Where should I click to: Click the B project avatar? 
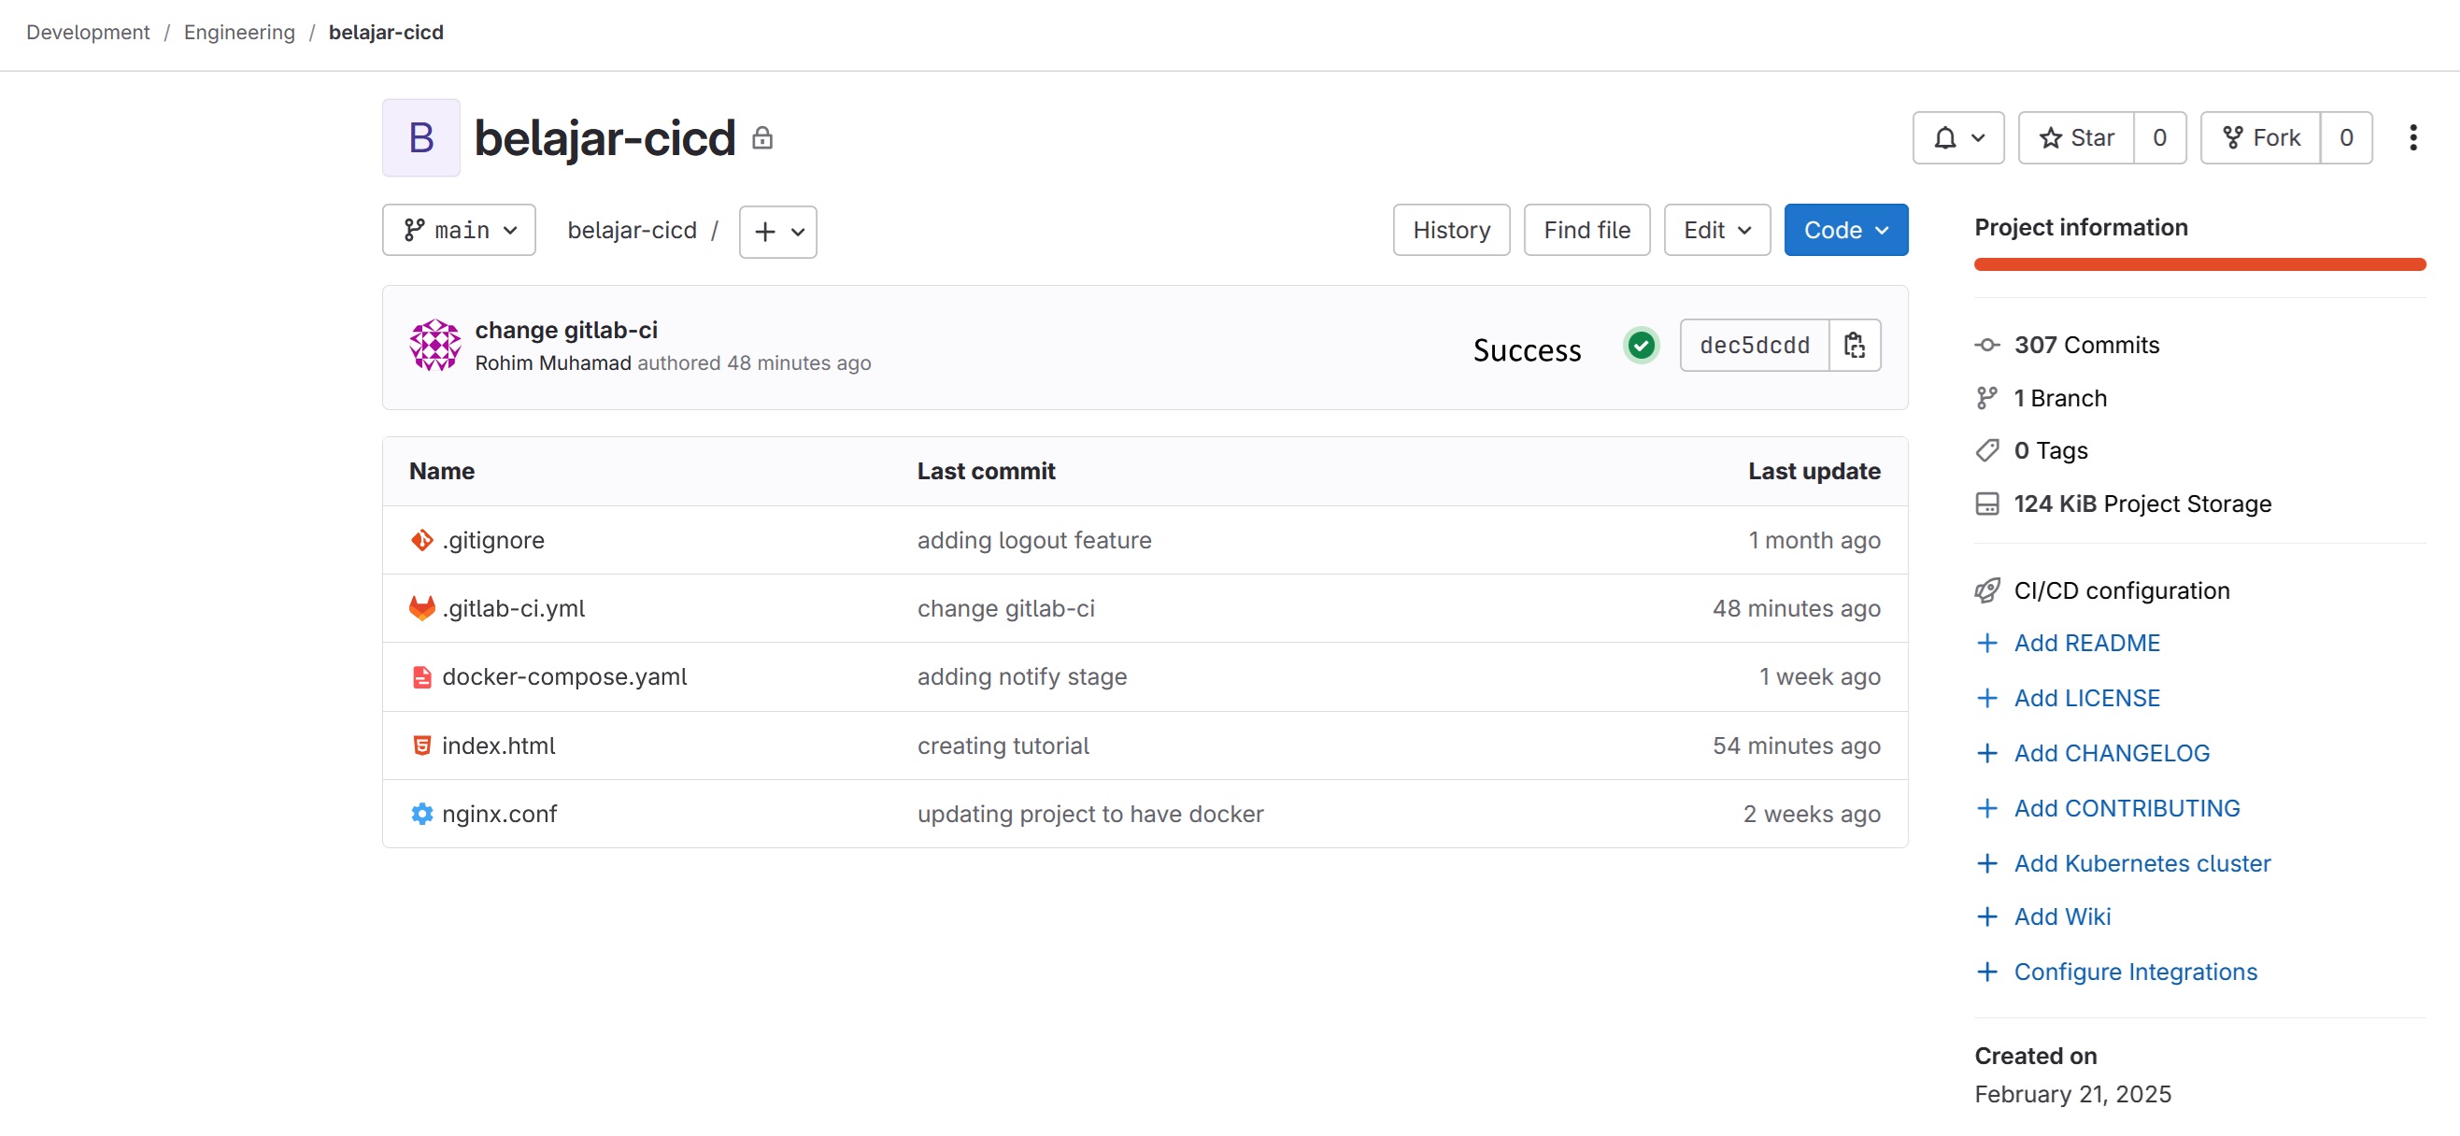click(421, 138)
